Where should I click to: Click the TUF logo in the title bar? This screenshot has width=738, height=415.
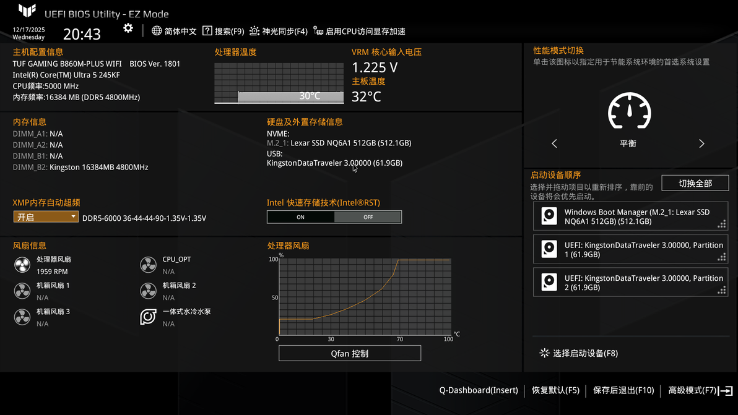(x=27, y=11)
